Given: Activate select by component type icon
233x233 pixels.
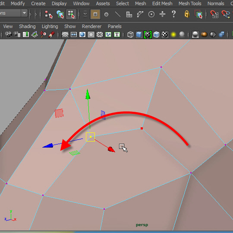Looking at the screenshot, I should (71, 14).
